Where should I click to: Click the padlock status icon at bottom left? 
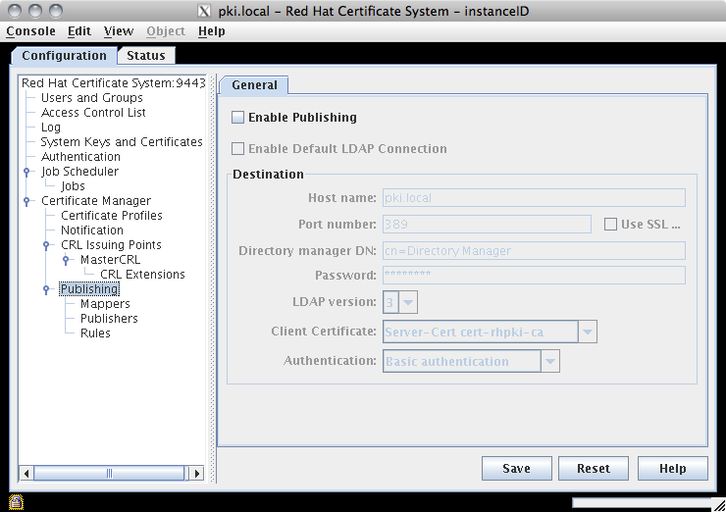pyautogui.click(x=16, y=502)
